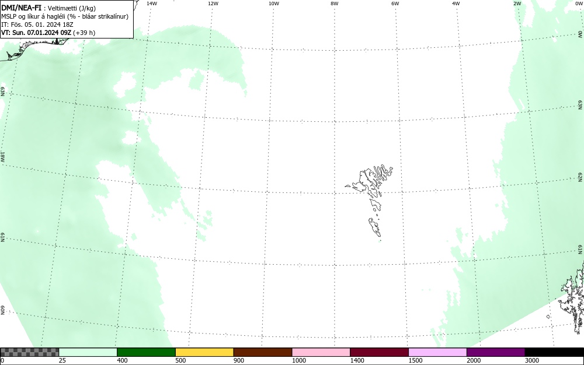Click the legend value '400'
The height and width of the screenshot is (365, 584).
pos(122,360)
